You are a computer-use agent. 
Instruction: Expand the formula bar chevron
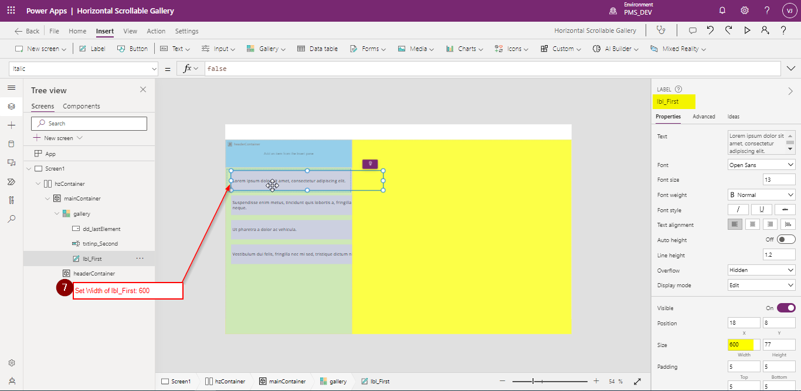[790, 69]
